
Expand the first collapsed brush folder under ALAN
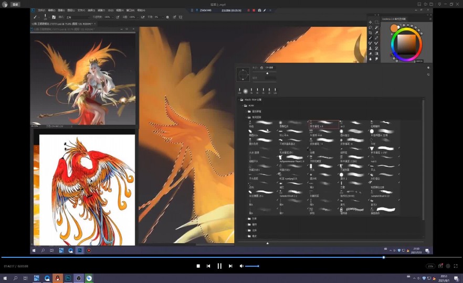pyautogui.click(x=246, y=112)
